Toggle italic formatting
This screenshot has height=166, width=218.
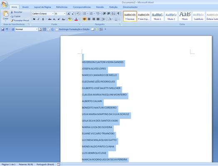pos(39,19)
